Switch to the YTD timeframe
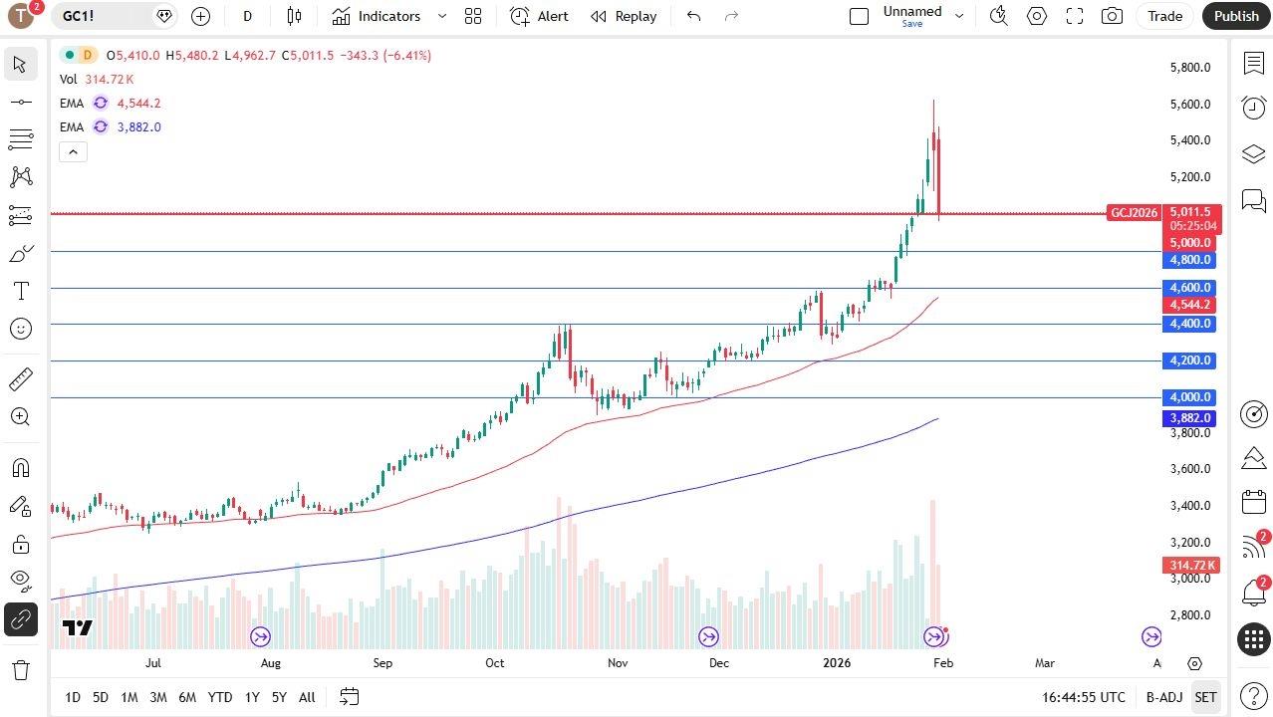1273x717 pixels. tap(219, 697)
